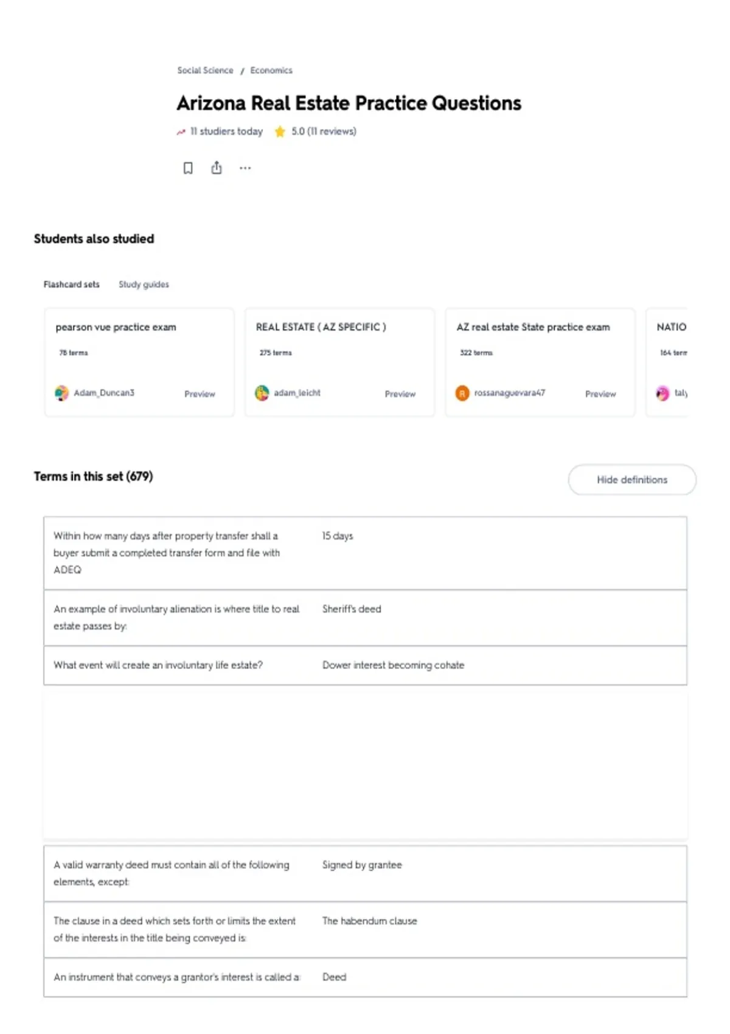Open the three-dot more options menu
This screenshot has height=1034, width=730.
pos(245,168)
